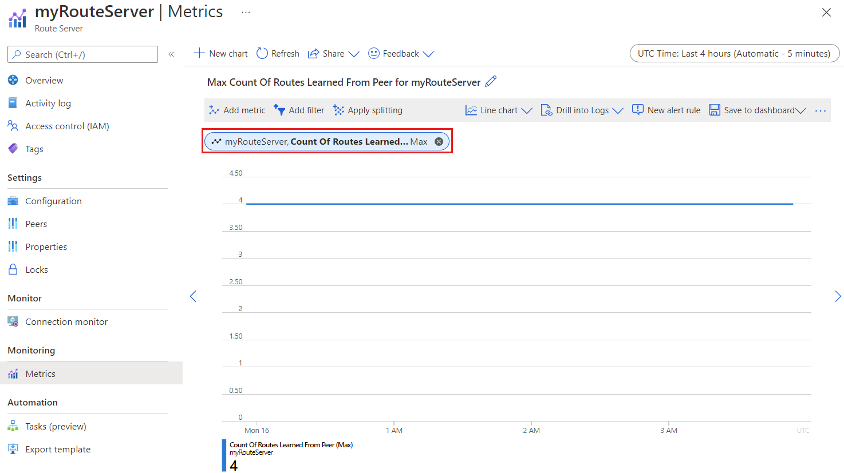Screen dimensions: 844x473
Task: Open the Export template page
Action: click(x=57, y=449)
